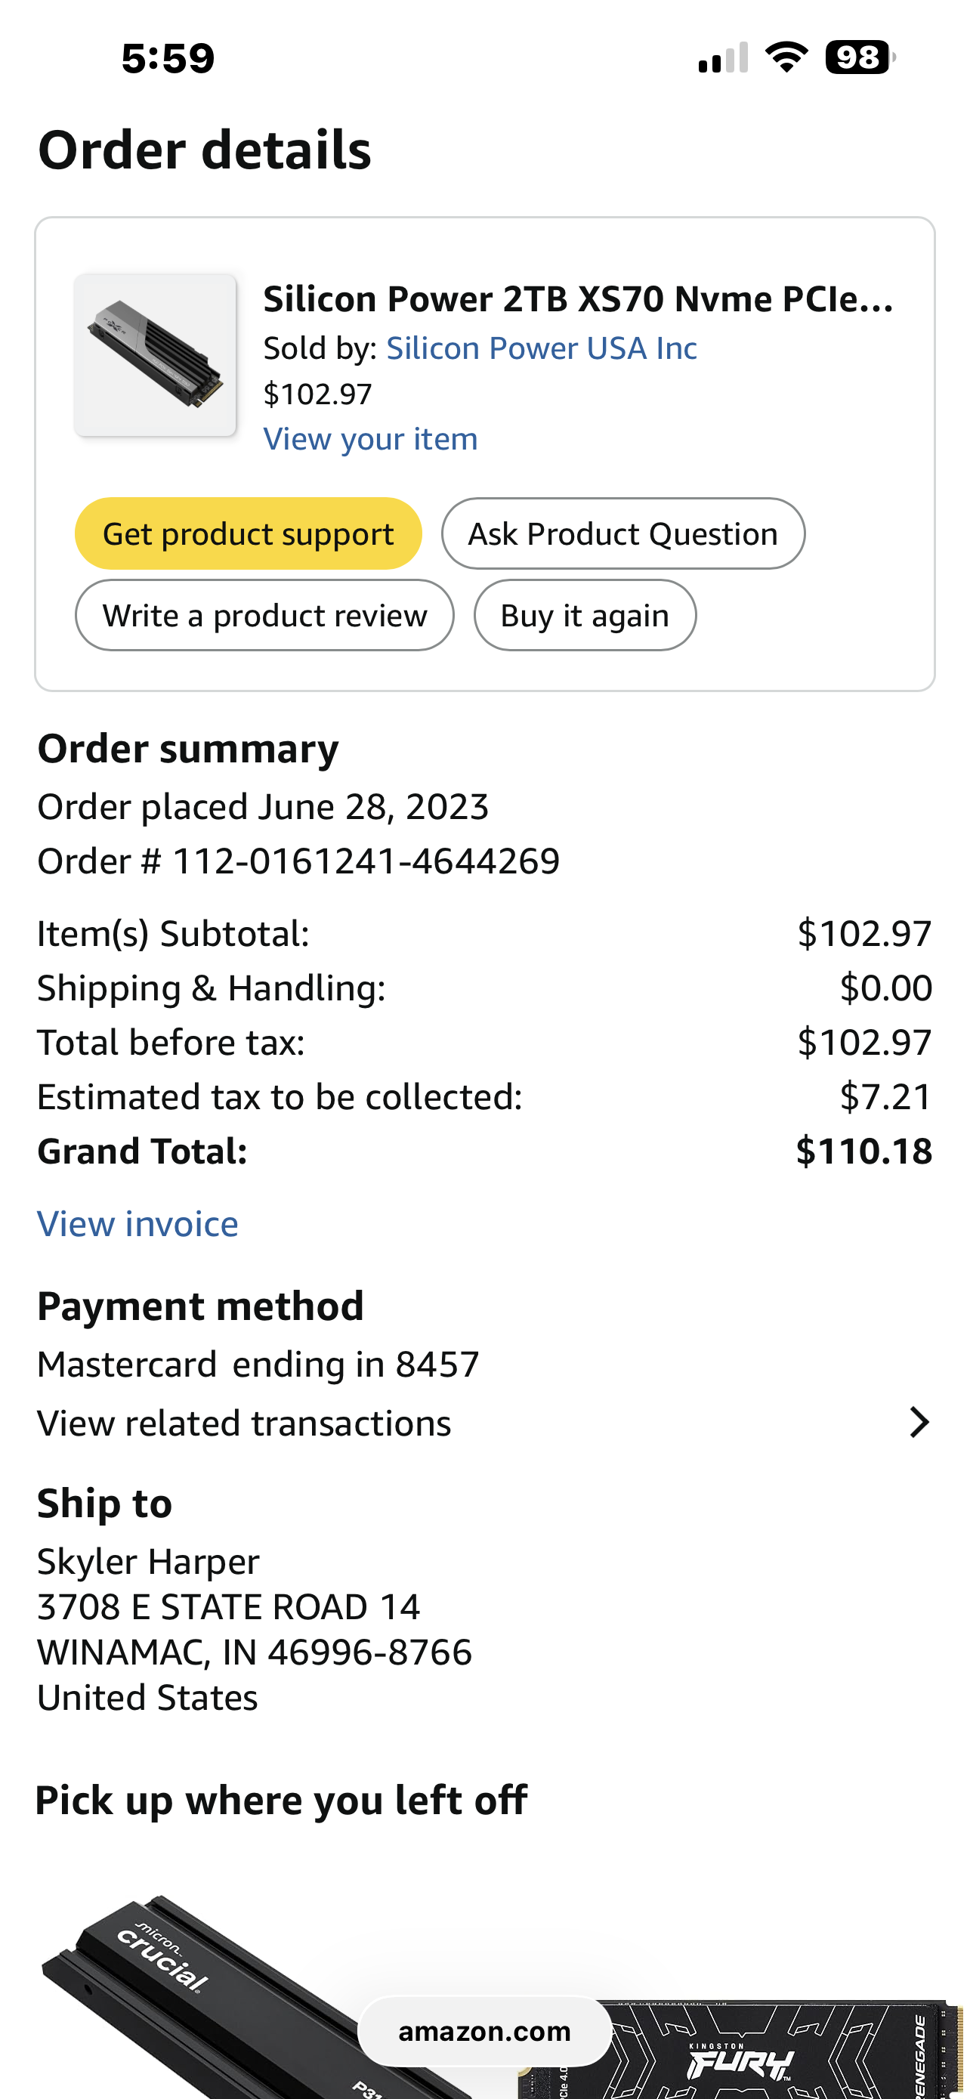
Task: Tap the Ask Product Question button
Action: click(x=622, y=533)
